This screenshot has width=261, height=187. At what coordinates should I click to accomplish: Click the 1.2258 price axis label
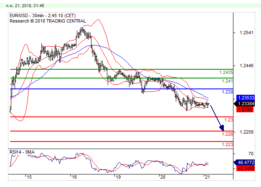tap(246, 132)
